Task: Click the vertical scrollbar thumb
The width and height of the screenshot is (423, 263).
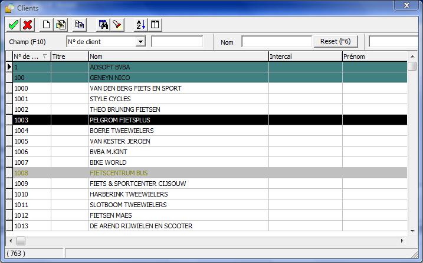Action: click(x=412, y=66)
